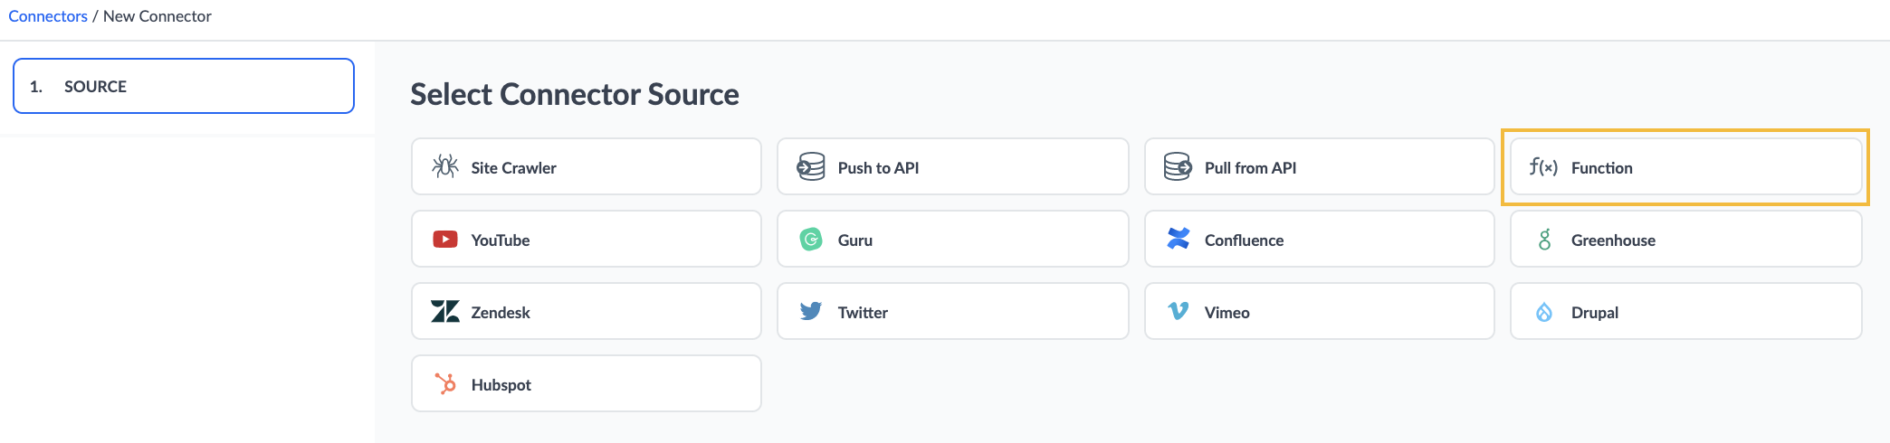Screen dimensions: 1890x443
Task: Open the Connectors breadcrumb link
Action: tap(48, 16)
